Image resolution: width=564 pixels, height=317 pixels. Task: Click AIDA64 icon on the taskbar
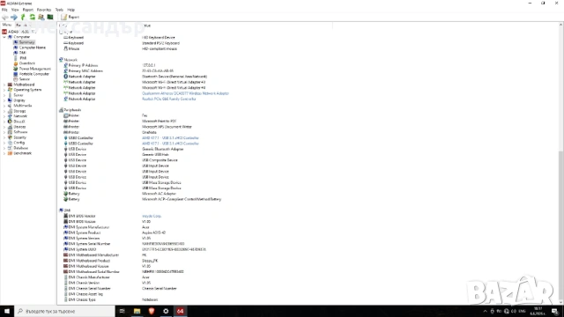click(x=180, y=311)
